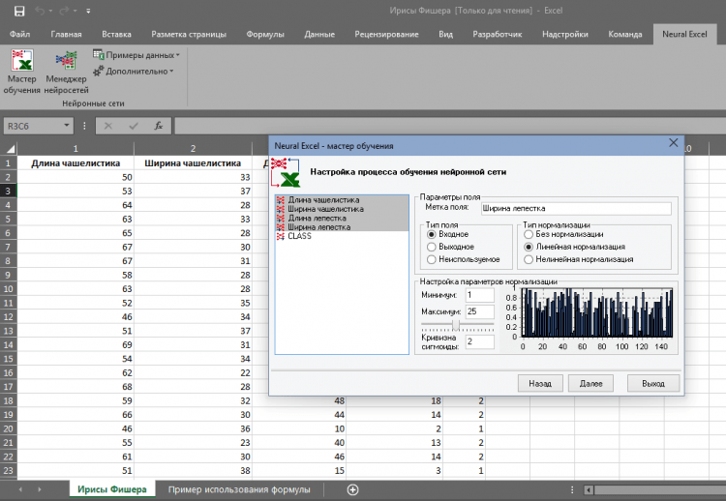Click the cancel X icon in formula bar
726x501 pixels.
point(108,126)
